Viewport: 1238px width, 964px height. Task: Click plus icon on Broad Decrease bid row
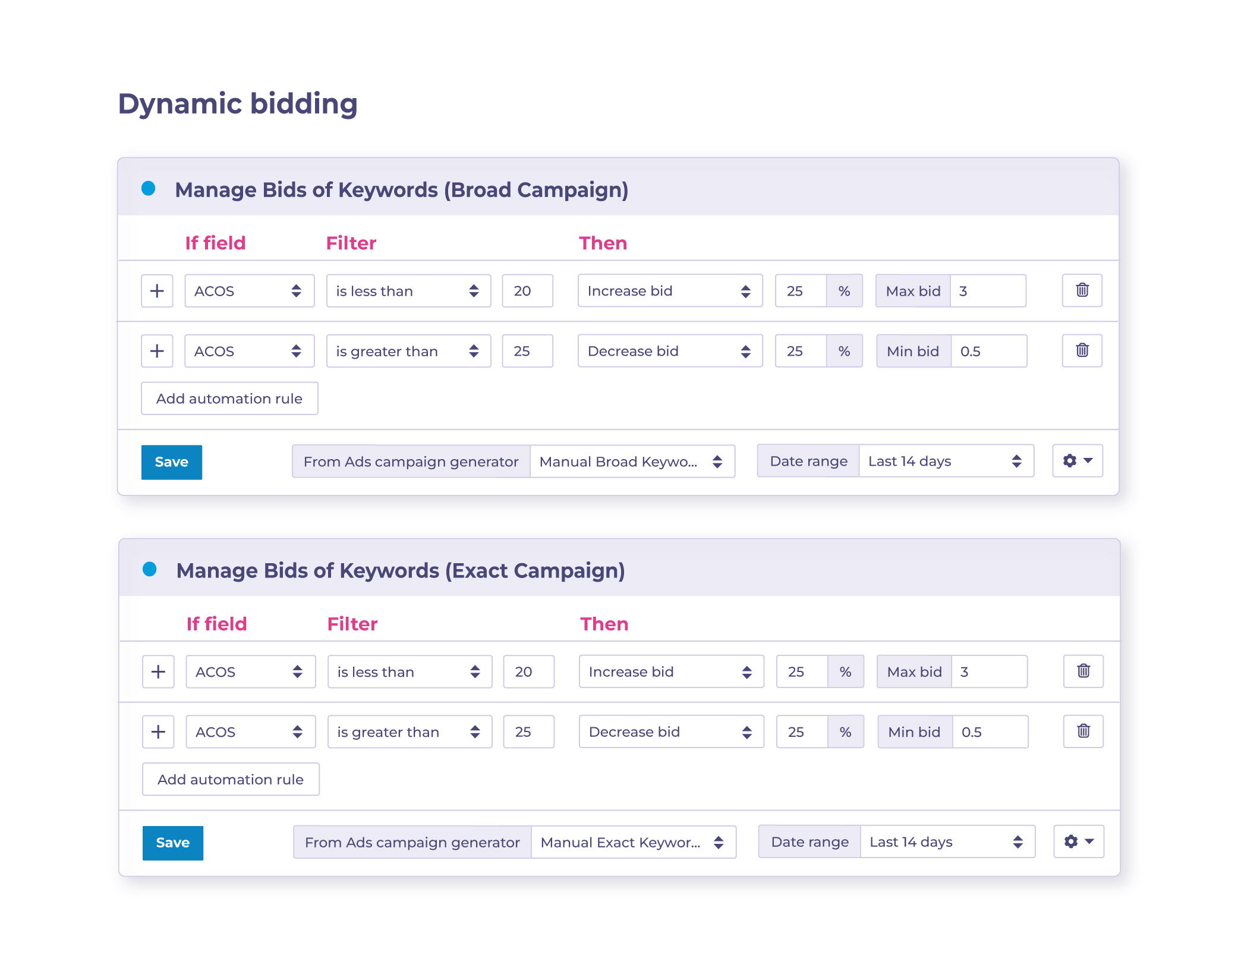click(x=157, y=351)
